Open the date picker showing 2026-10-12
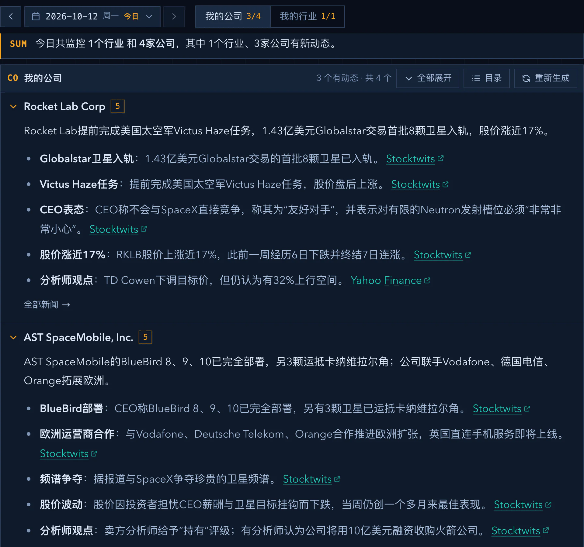The width and height of the screenshot is (584, 547). [x=92, y=16]
